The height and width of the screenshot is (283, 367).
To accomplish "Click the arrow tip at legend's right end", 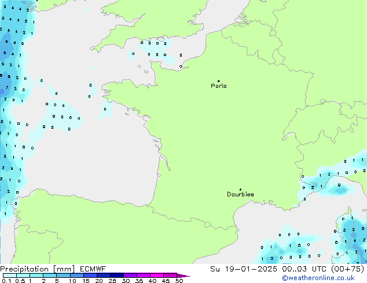I will pyautogui.click(x=188, y=276).
